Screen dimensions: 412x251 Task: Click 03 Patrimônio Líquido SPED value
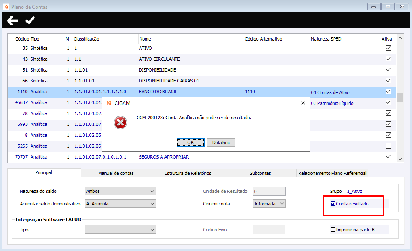pyautogui.click(x=332, y=103)
